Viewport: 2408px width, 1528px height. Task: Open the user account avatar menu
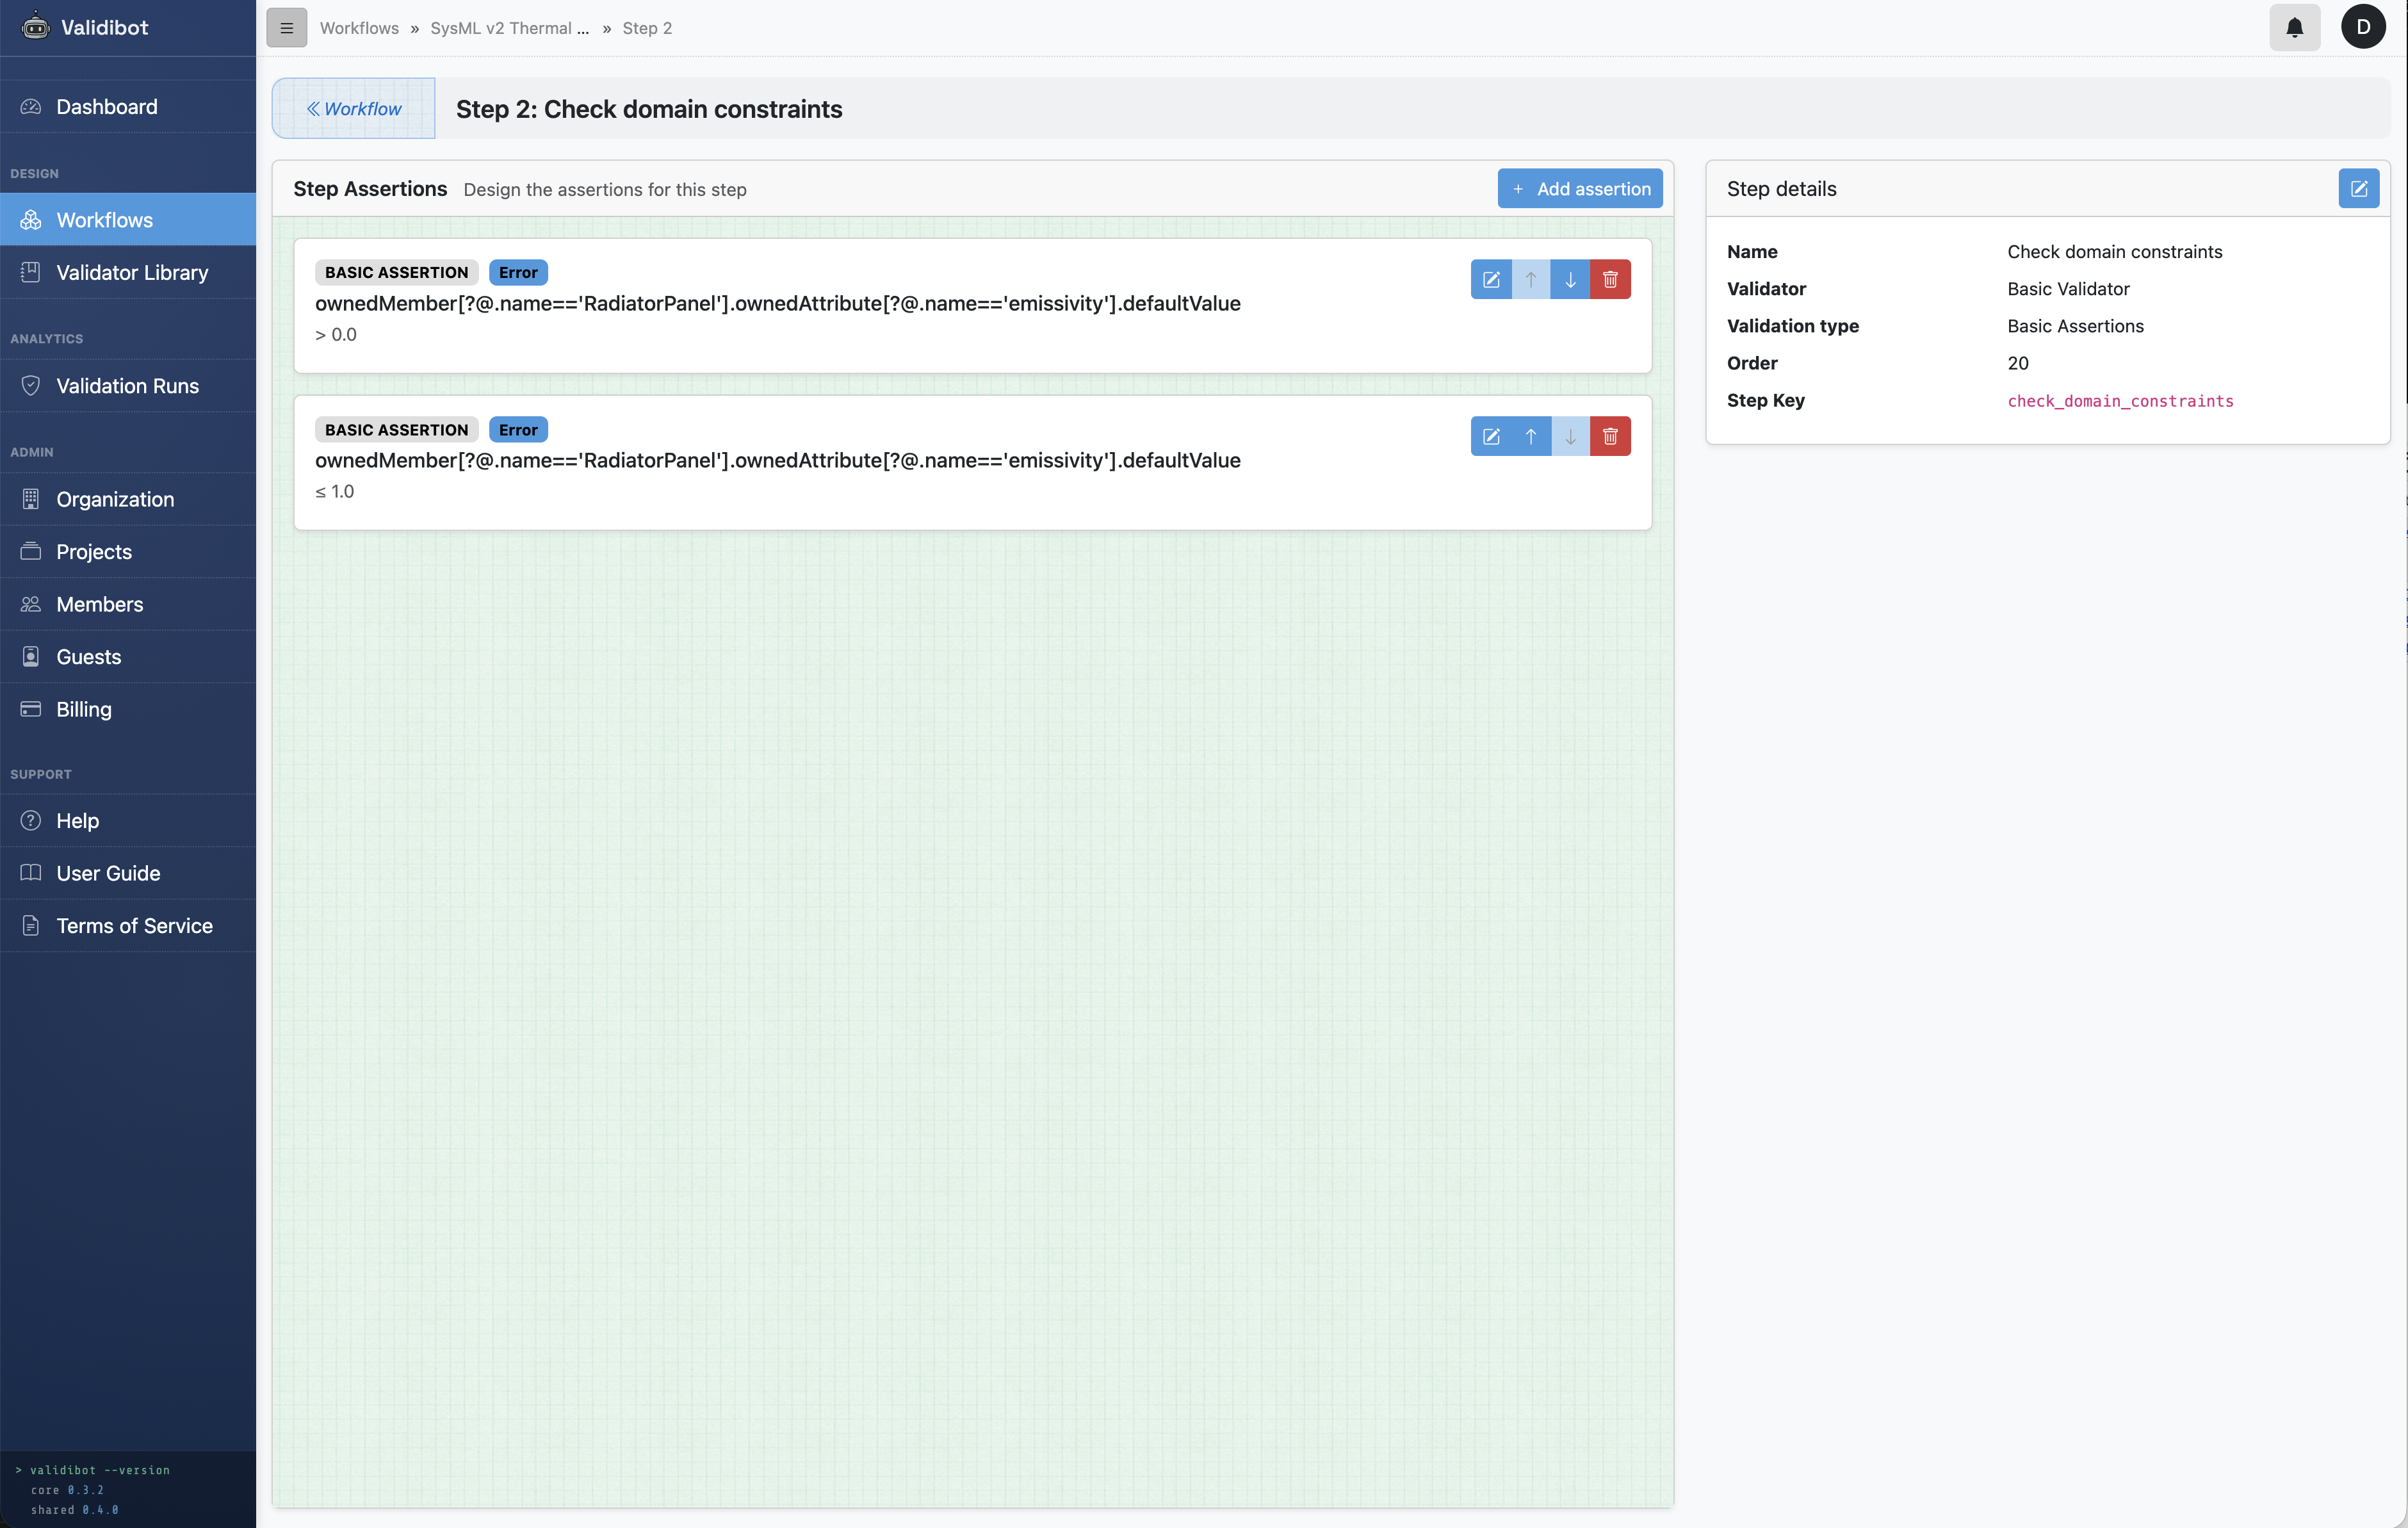tap(2364, 27)
